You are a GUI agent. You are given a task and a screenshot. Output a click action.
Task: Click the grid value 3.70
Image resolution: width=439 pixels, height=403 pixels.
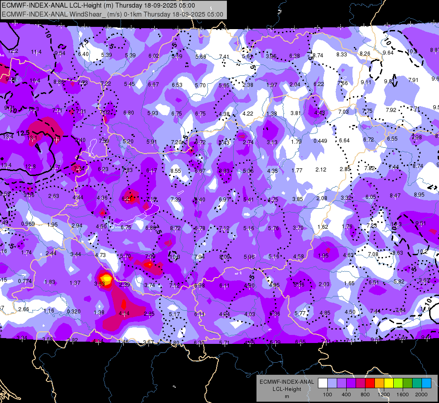click(x=298, y=227)
